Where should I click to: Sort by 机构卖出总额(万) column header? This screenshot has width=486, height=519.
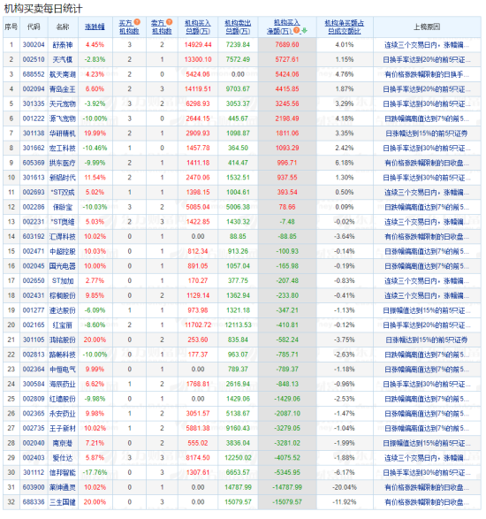tap(238, 27)
